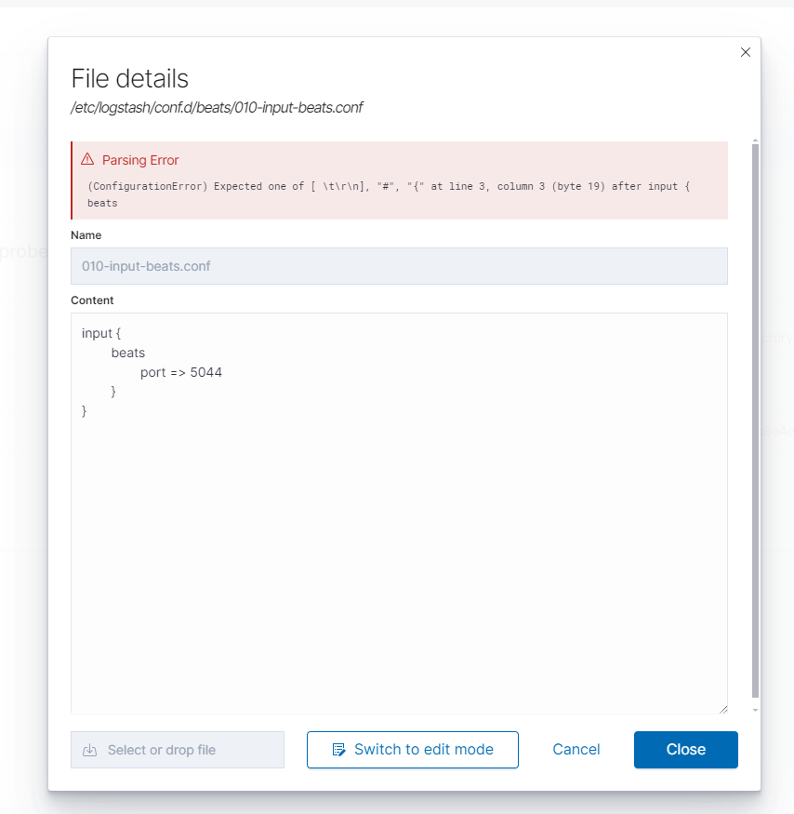Screen dimensions: 794x814
Task: Click the ConfigurationError message text
Action: pyautogui.click(x=390, y=186)
